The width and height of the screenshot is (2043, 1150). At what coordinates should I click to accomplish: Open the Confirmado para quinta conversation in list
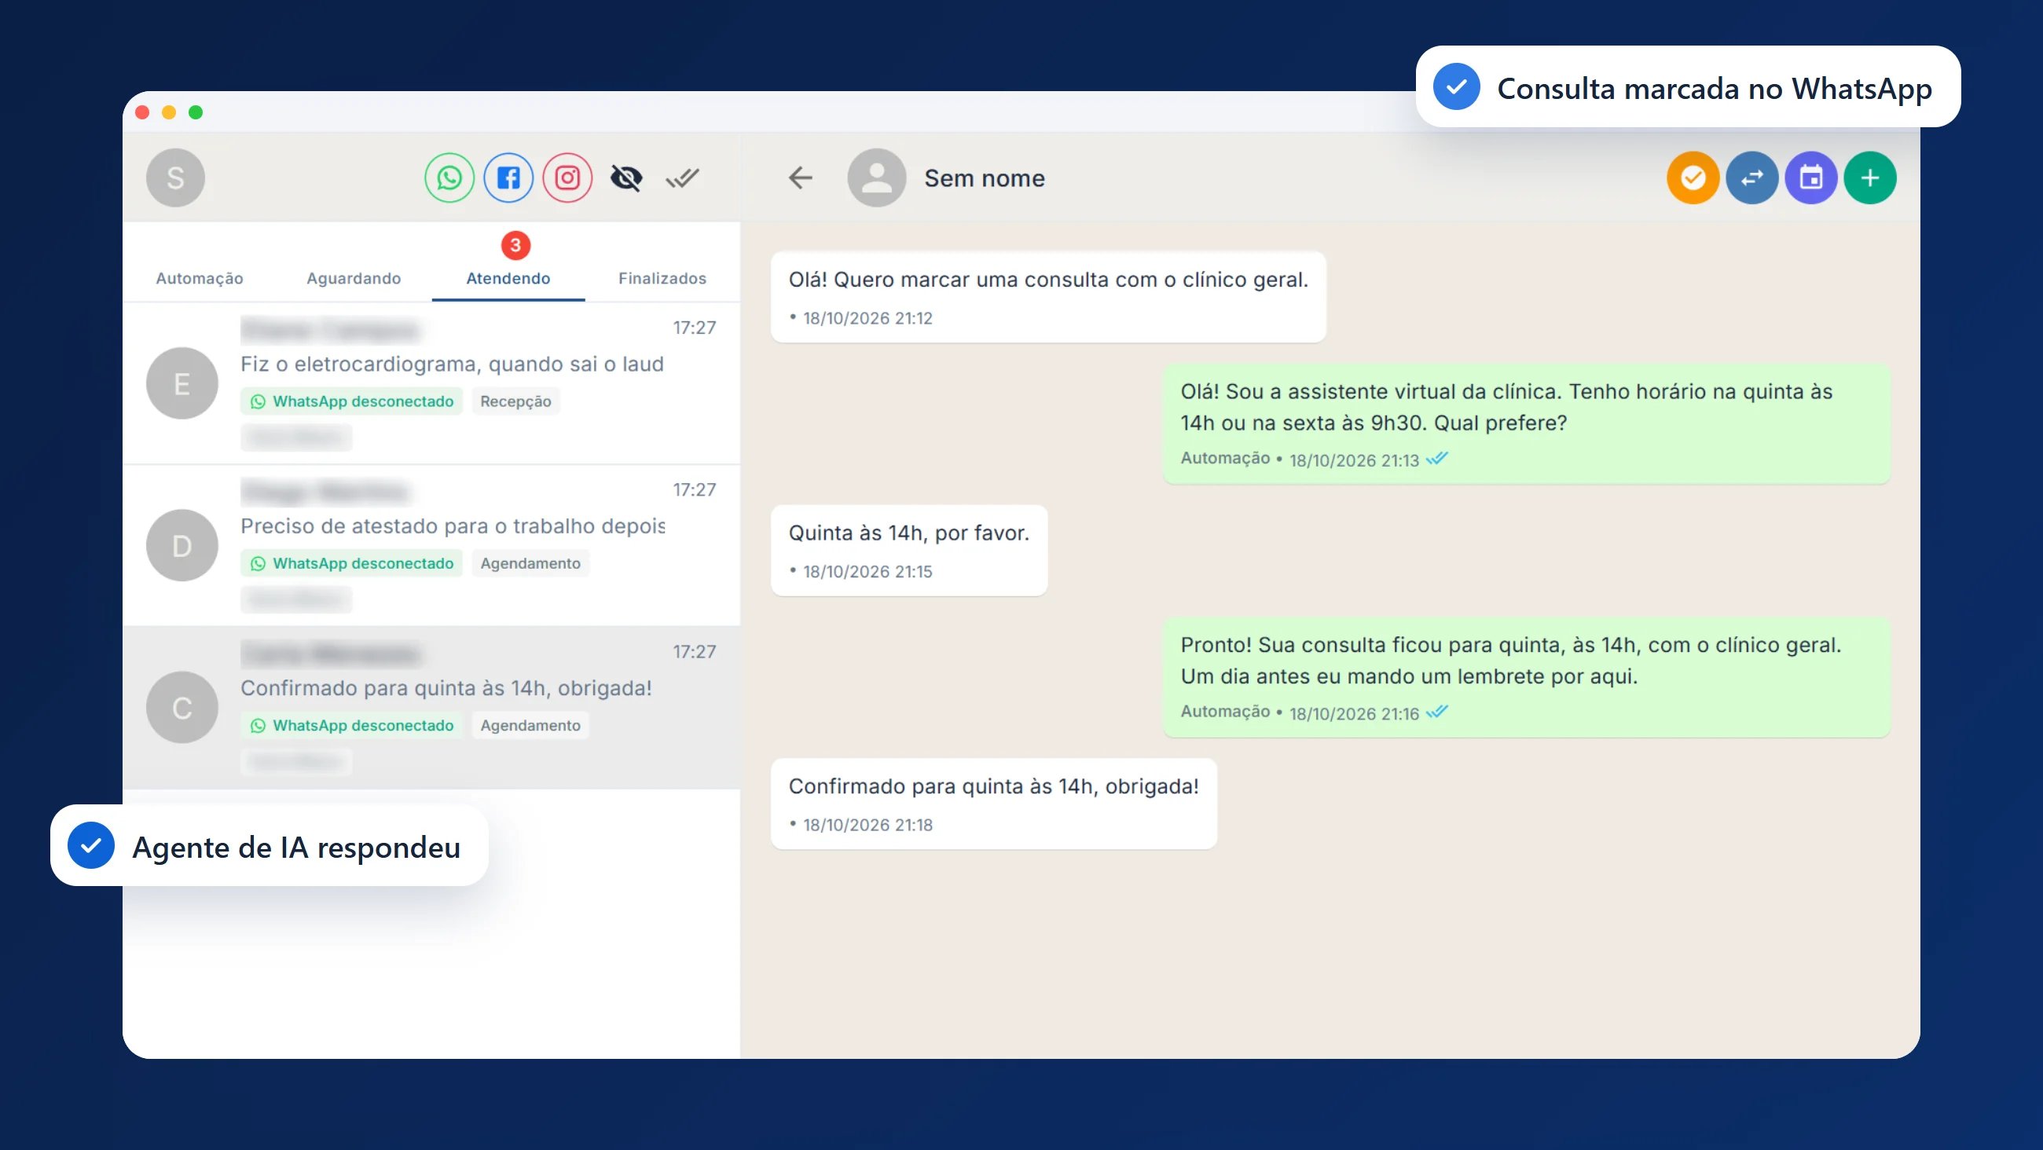point(432,708)
